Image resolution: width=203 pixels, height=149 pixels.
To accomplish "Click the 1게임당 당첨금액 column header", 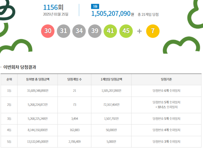I will point(111,79).
